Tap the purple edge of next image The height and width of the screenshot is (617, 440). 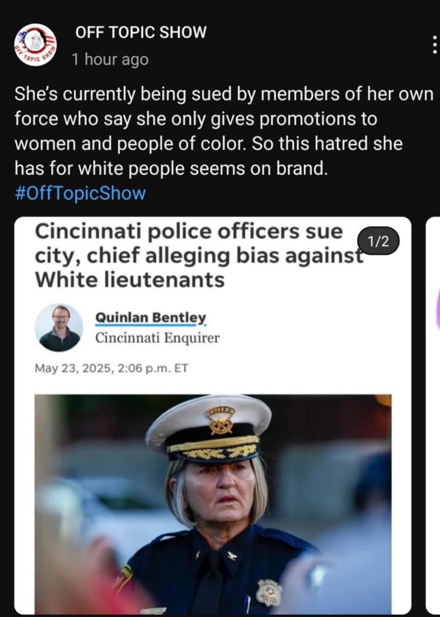(437, 308)
